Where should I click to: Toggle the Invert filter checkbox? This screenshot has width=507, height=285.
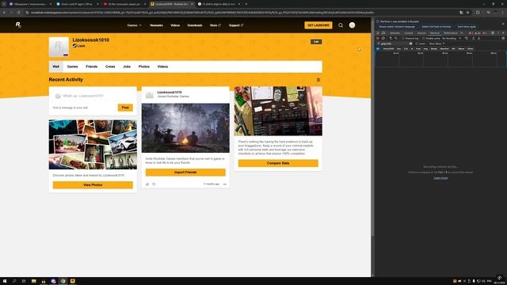click(x=417, y=44)
